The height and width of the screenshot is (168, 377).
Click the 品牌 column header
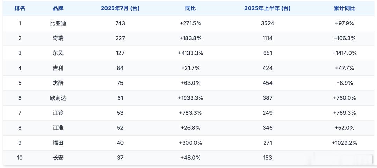[58, 8]
